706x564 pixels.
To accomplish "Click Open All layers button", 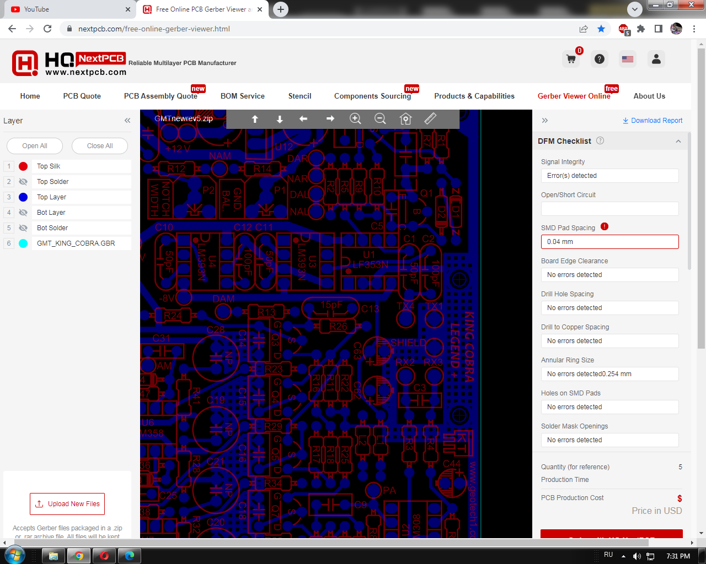I will 35,146.
